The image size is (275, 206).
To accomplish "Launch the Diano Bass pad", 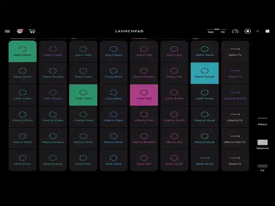I will pos(113,73).
